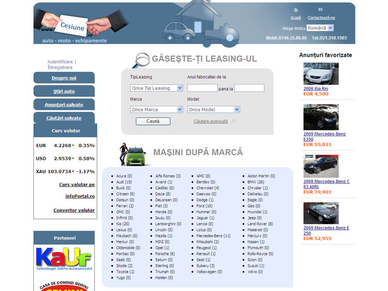The width and height of the screenshot is (388, 291).
Task: Select the Opel (1) brand
Action: (162, 248)
